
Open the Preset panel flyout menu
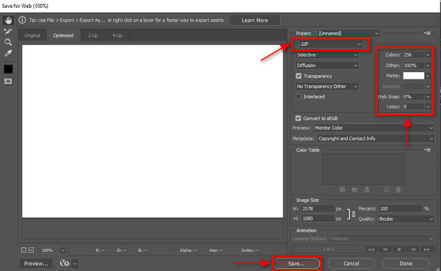coord(427,33)
